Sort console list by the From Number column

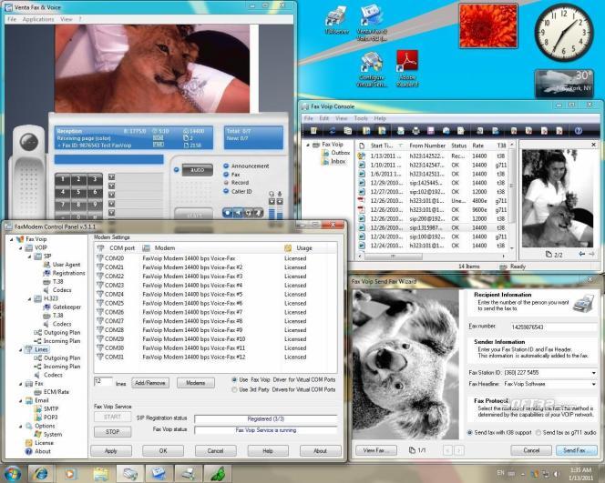[427, 146]
